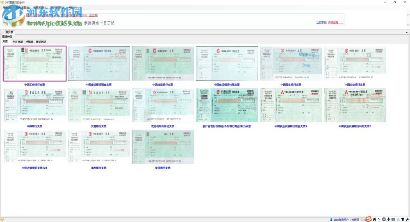Select the 预开票 tab
410x222 pixels.
(9, 32)
